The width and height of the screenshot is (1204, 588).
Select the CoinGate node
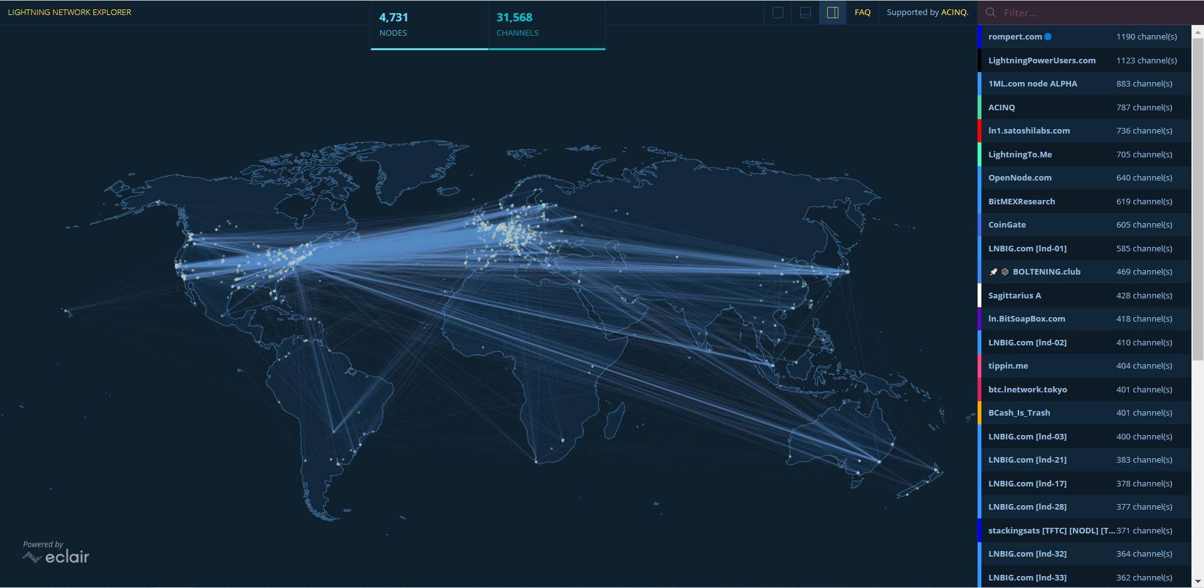[x=1084, y=224]
